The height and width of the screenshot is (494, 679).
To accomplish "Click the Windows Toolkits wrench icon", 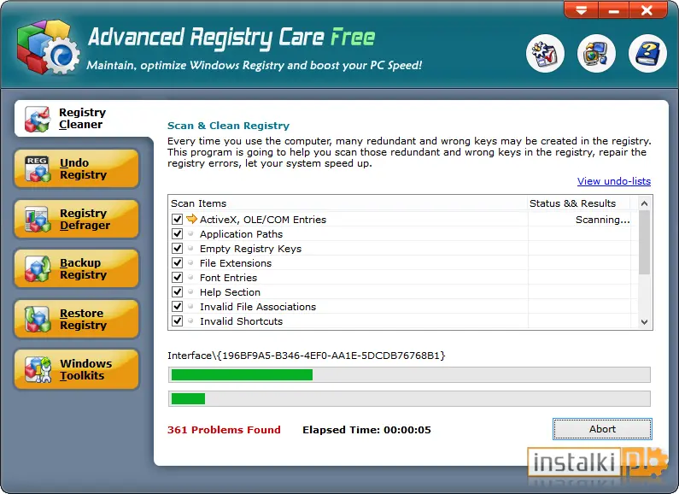I will click(x=38, y=369).
